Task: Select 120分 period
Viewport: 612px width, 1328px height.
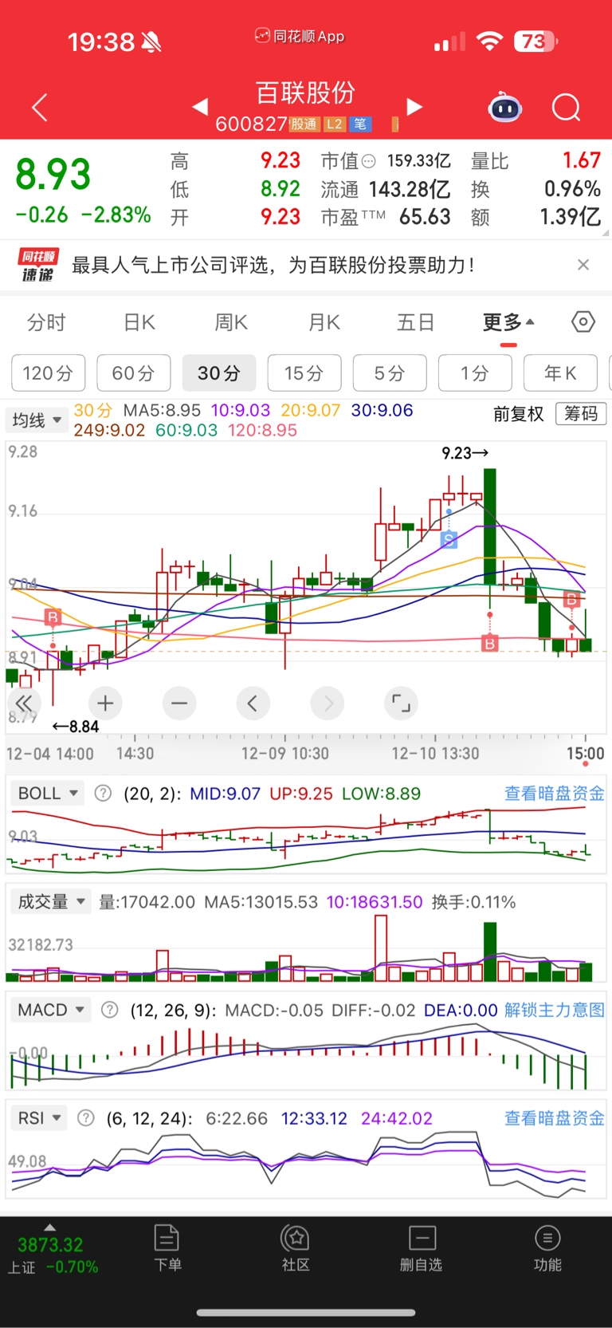Action: point(48,372)
